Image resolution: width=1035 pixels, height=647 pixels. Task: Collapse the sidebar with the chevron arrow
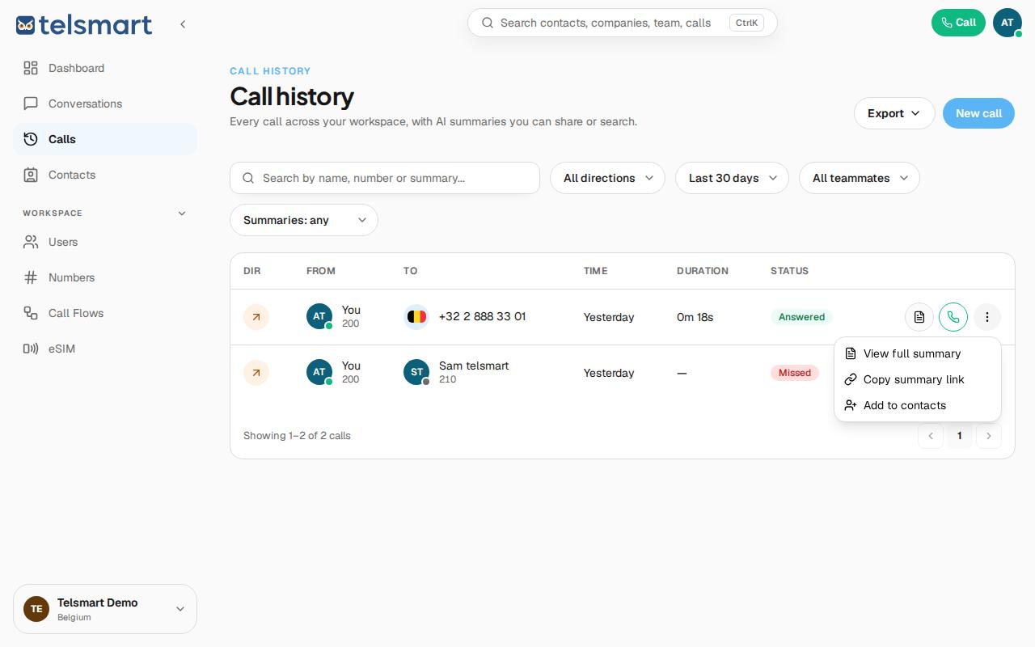pyautogui.click(x=183, y=24)
